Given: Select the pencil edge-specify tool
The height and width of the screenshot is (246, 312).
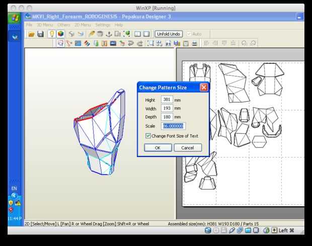Looking at the screenshot, I should click(x=91, y=34).
